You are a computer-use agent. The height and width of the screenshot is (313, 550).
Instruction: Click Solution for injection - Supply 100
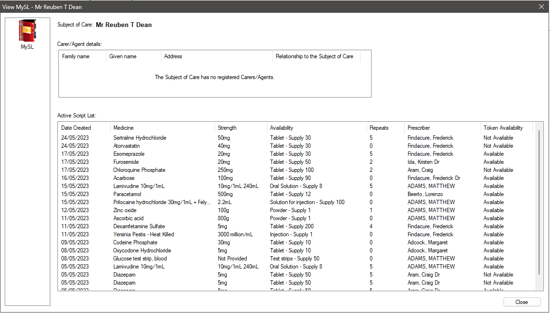pos(308,202)
